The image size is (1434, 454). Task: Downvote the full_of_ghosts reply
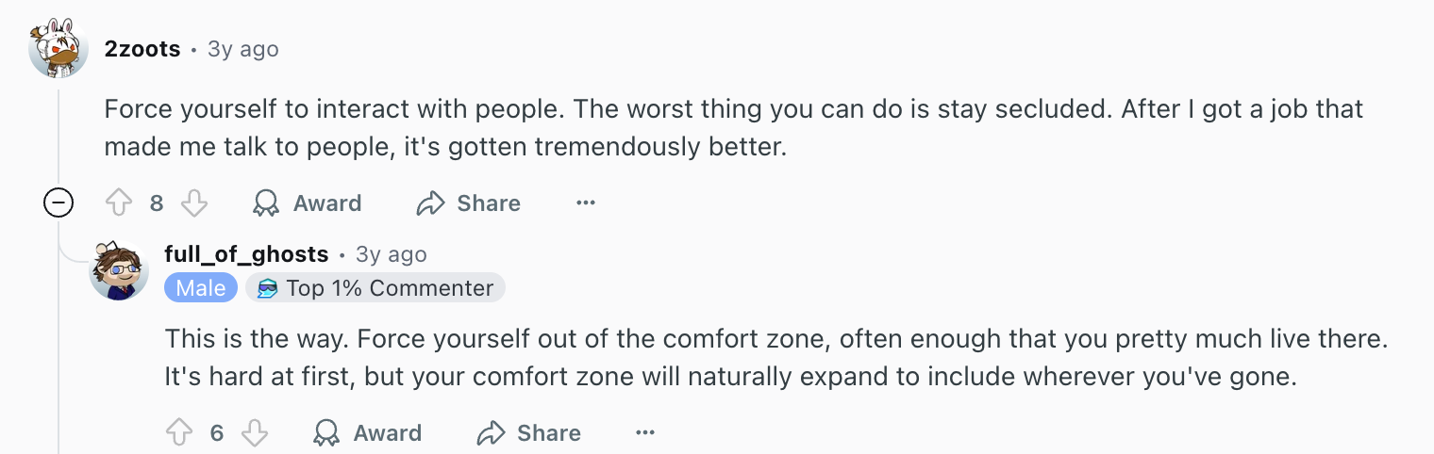255,433
